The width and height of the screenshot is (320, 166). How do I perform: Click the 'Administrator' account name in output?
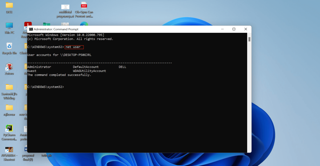coord(39,67)
